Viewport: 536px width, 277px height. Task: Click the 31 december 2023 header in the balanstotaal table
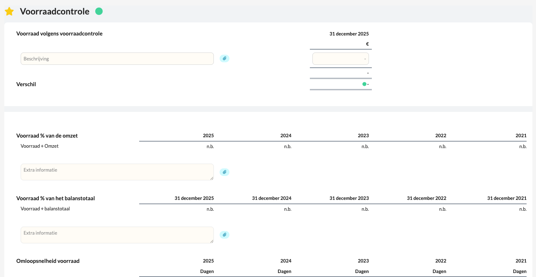point(349,198)
